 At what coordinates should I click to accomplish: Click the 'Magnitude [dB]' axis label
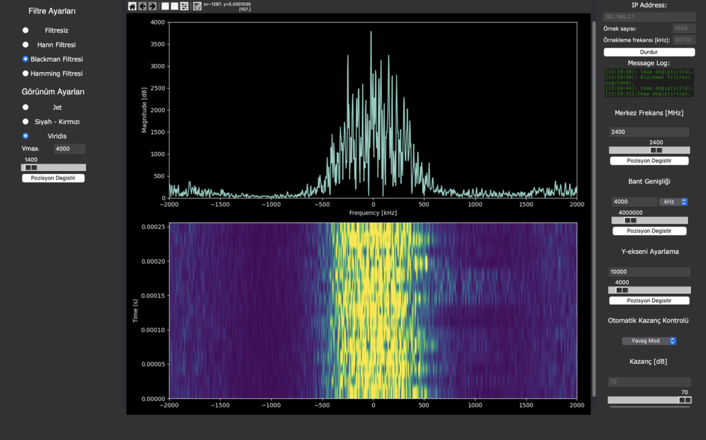(x=144, y=110)
